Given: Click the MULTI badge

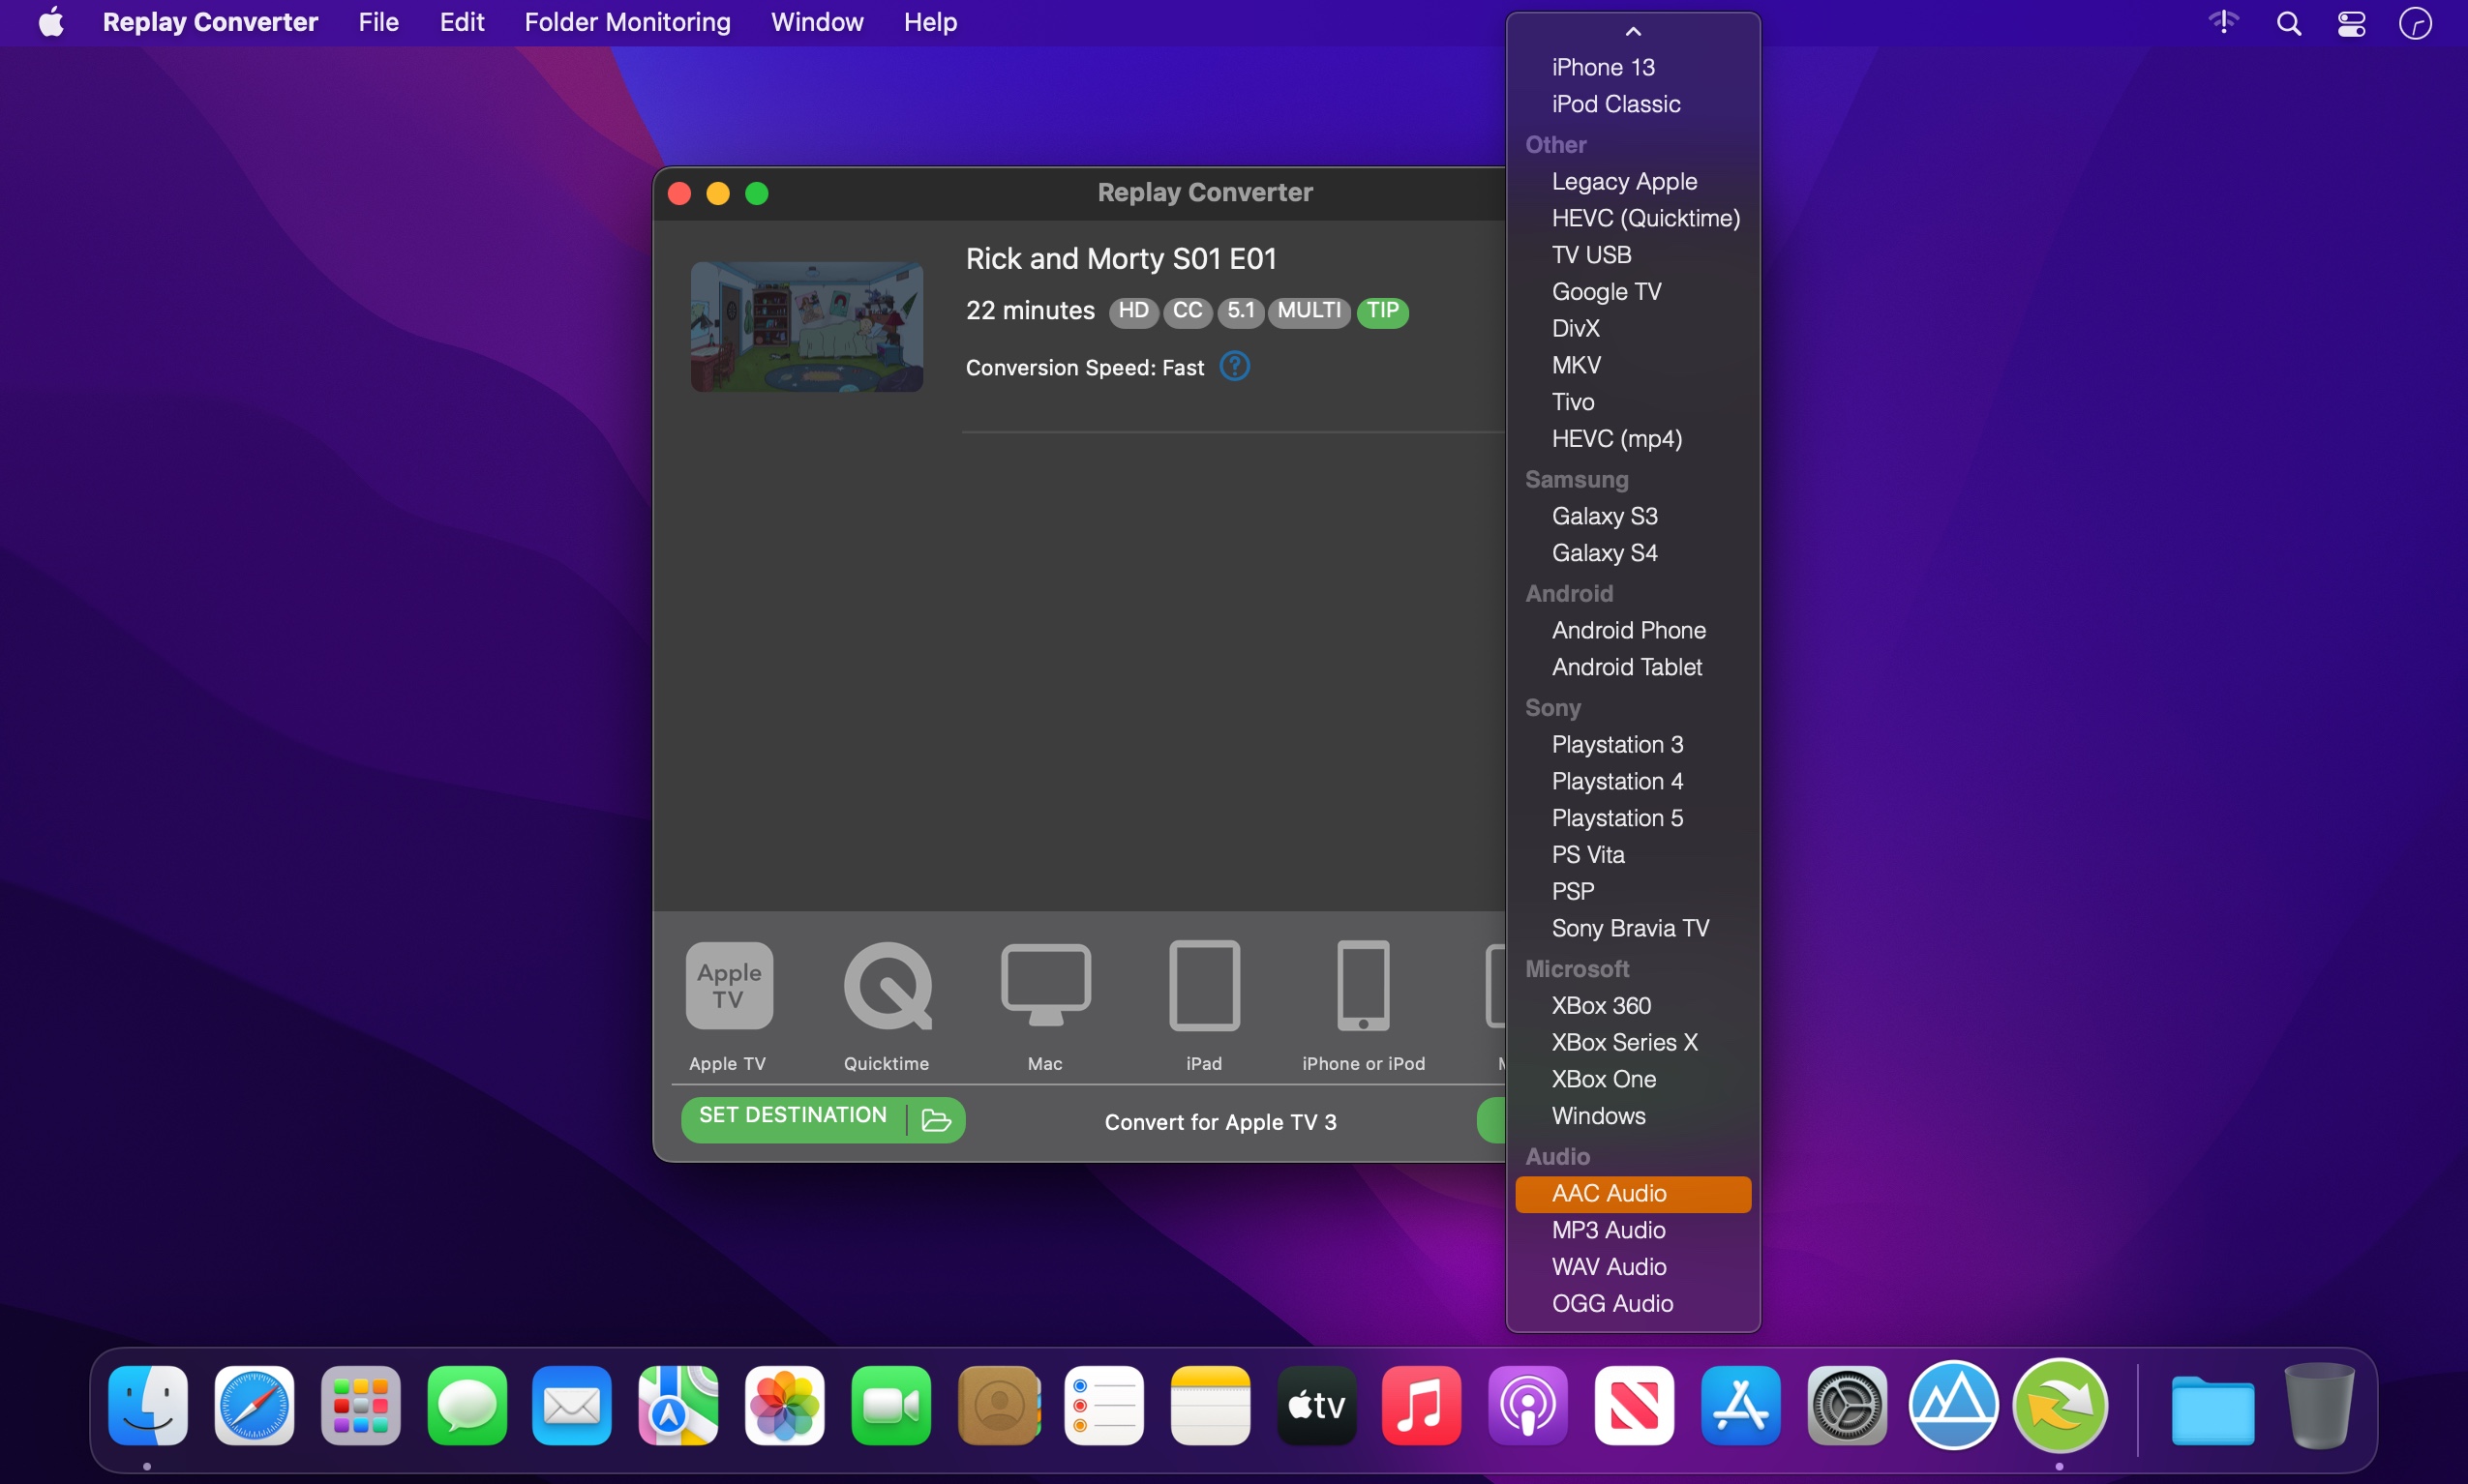Looking at the screenshot, I should tap(1309, 311).
